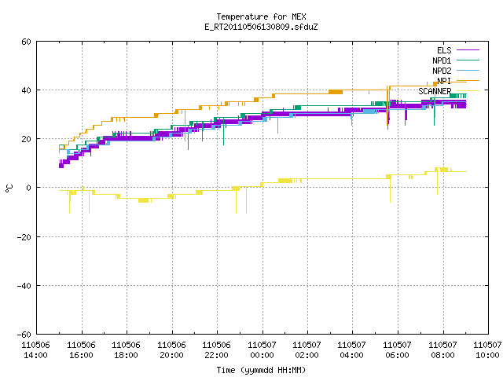This screenshot has width=503, height=377.
Task: Click the x-axis tick 110506 14:00
Action: coord(36,350)
